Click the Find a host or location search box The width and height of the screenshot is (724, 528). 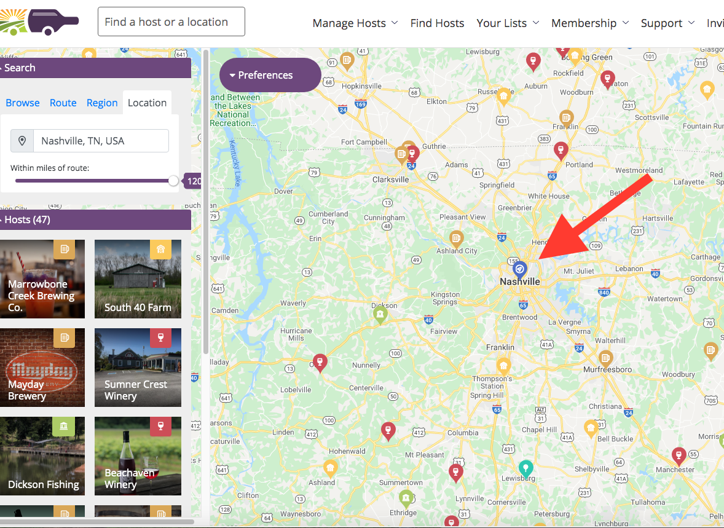[x=171, y=22]
